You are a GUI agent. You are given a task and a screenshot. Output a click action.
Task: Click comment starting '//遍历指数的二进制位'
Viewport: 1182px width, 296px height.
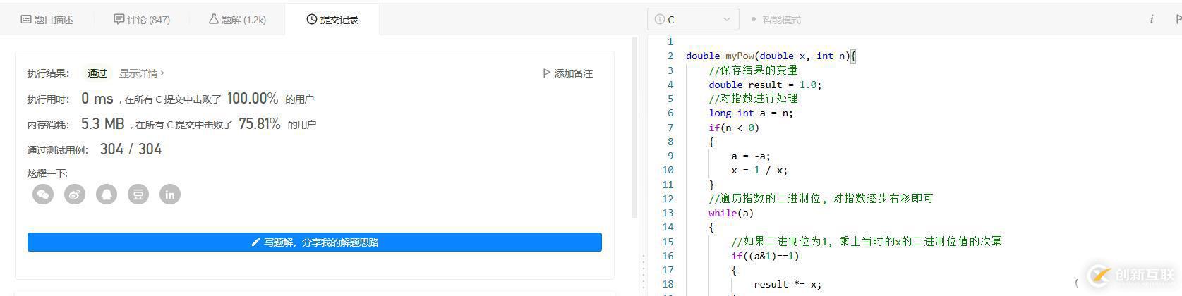coord(821,199)
